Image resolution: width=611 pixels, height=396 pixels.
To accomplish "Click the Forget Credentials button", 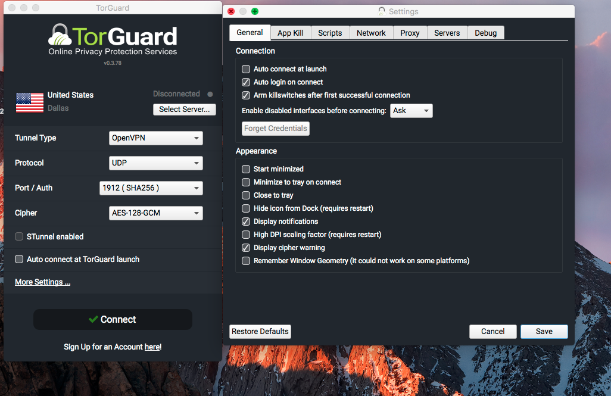I will 276,129.
